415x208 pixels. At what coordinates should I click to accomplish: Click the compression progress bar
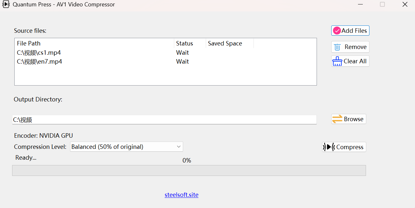coord(189,170)
